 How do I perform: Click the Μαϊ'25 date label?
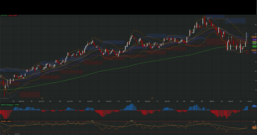pyautogui.click(x=21, y=102)
